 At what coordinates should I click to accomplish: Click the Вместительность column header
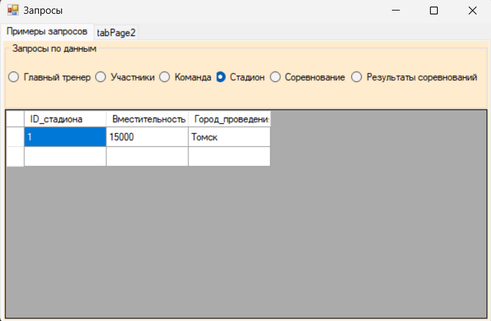click(147, 119)
